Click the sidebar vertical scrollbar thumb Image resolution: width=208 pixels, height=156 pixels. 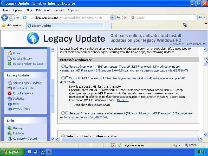[x=53, y=96]
